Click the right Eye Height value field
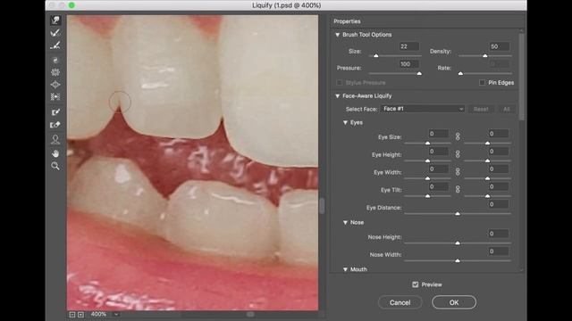Image resolution: width=572 pixels, height=321 pixels. pyautogui.click(x=499, y=152)
